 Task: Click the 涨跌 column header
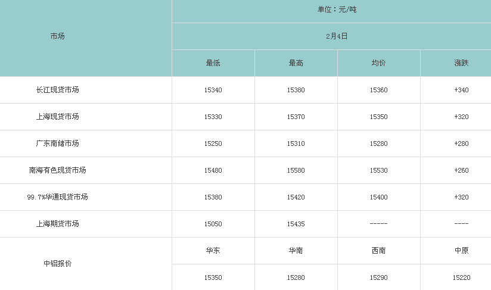pos(461,63)
